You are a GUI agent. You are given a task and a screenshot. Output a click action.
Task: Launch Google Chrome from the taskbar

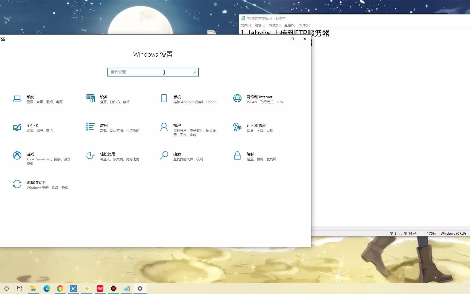[x=60, y=289]
